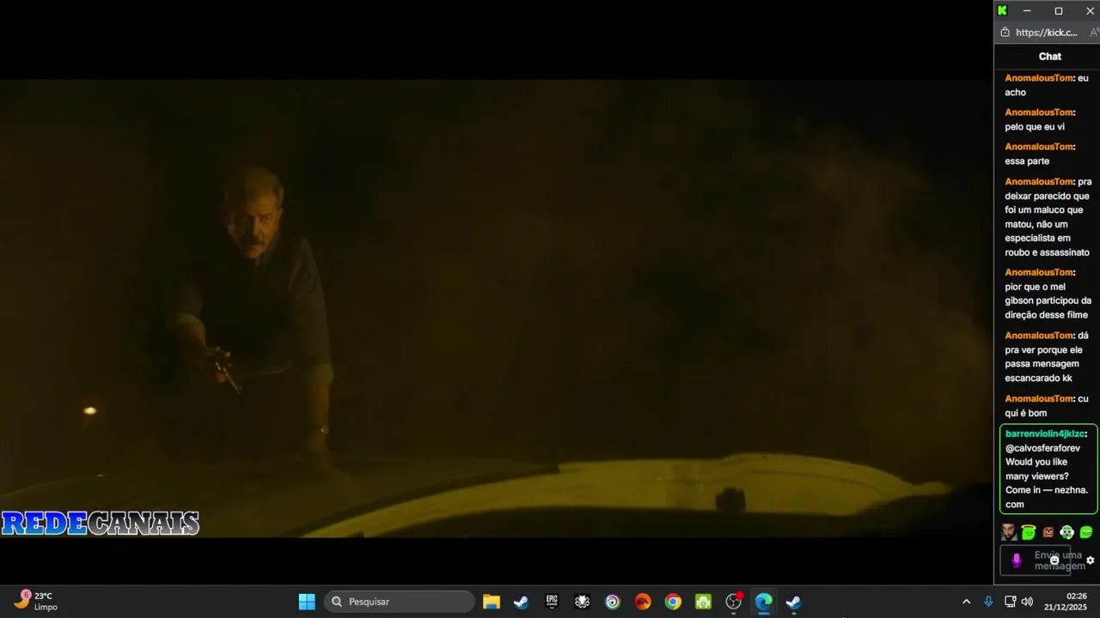Click AnomalousTom beside 'eu acho'
Screen dimensions: 1100x618
click(x=1039, y=78)
